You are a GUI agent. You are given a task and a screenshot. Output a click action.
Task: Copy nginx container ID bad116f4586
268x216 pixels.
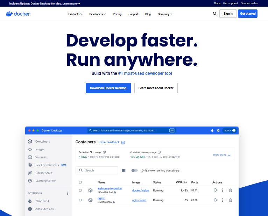(114, 202)
